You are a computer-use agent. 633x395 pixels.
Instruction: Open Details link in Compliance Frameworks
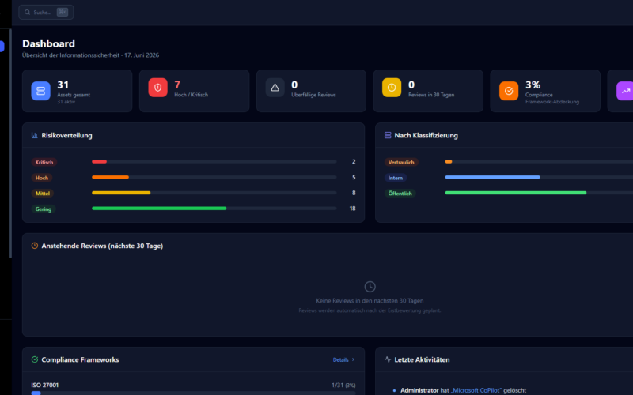(340, 359)
